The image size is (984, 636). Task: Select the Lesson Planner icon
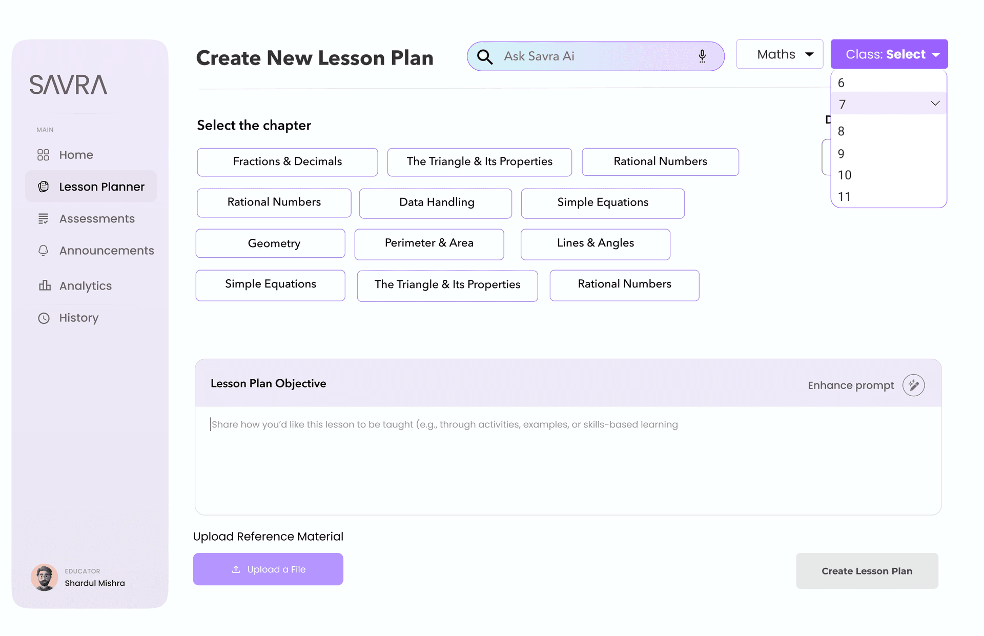tap(44, 187)
